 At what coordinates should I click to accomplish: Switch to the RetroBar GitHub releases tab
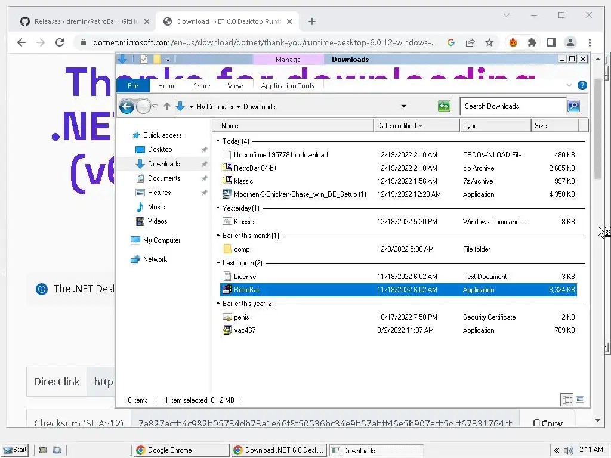[85, 21]
